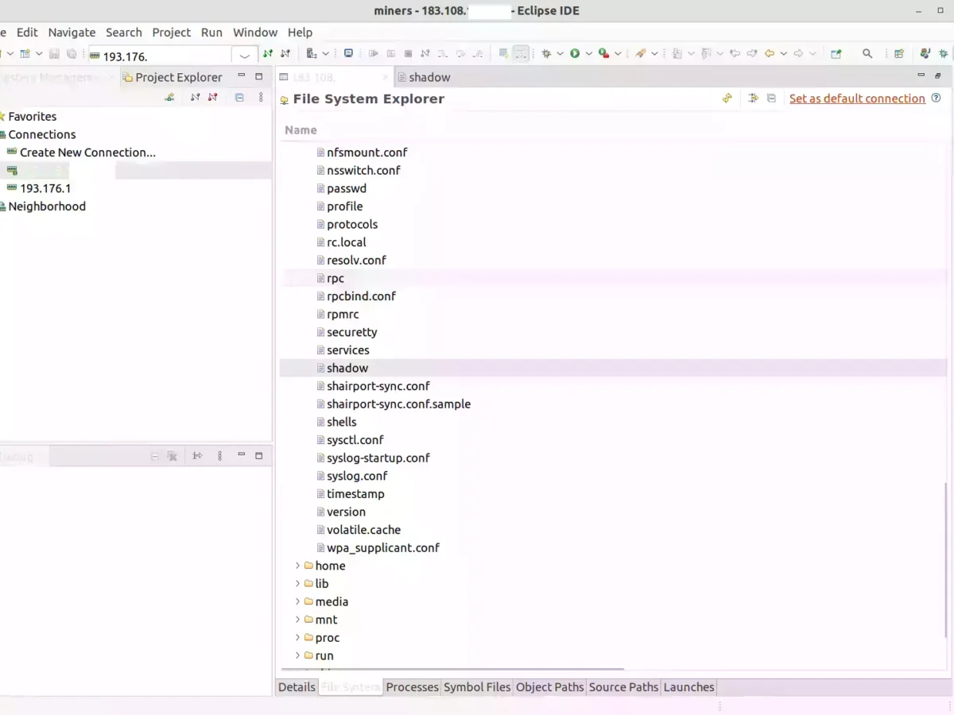Toggle the pressed toolbar button left of Debug

pyautogui.click(x=521, y=54)
